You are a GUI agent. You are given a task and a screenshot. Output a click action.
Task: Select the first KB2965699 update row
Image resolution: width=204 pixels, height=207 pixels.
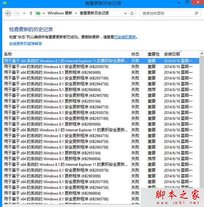click(101, 72)
